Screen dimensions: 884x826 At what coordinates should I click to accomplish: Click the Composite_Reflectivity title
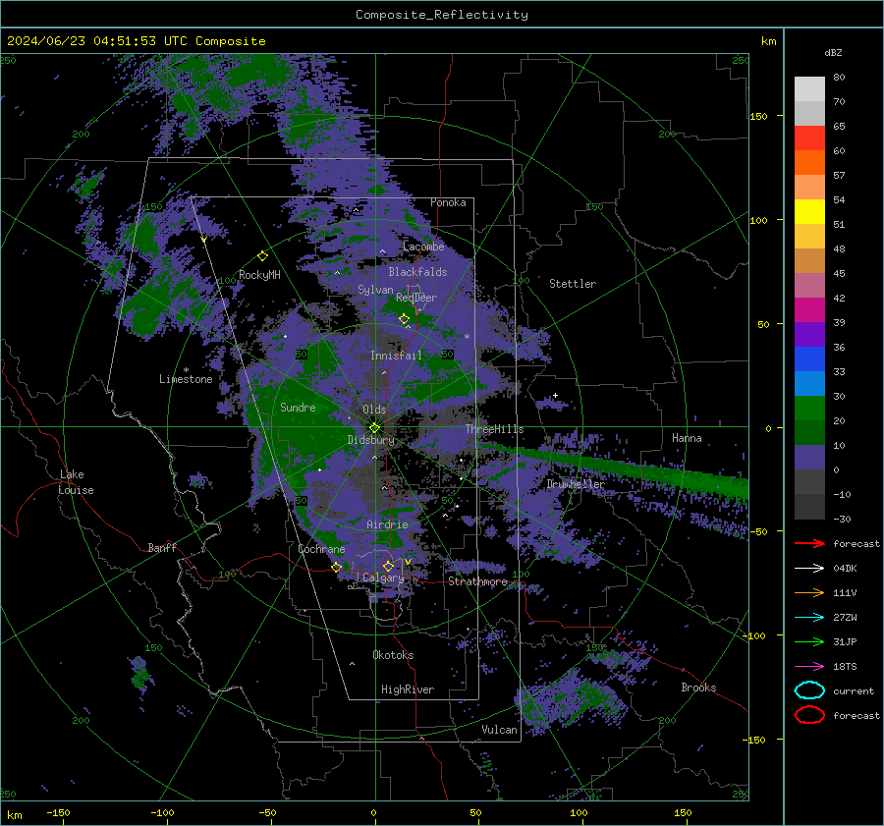point(442,15)
